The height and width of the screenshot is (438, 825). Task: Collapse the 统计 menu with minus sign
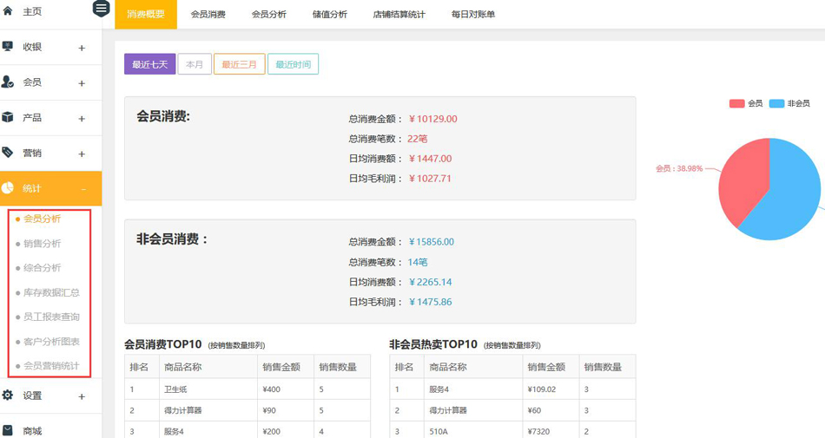coord(83,189)
